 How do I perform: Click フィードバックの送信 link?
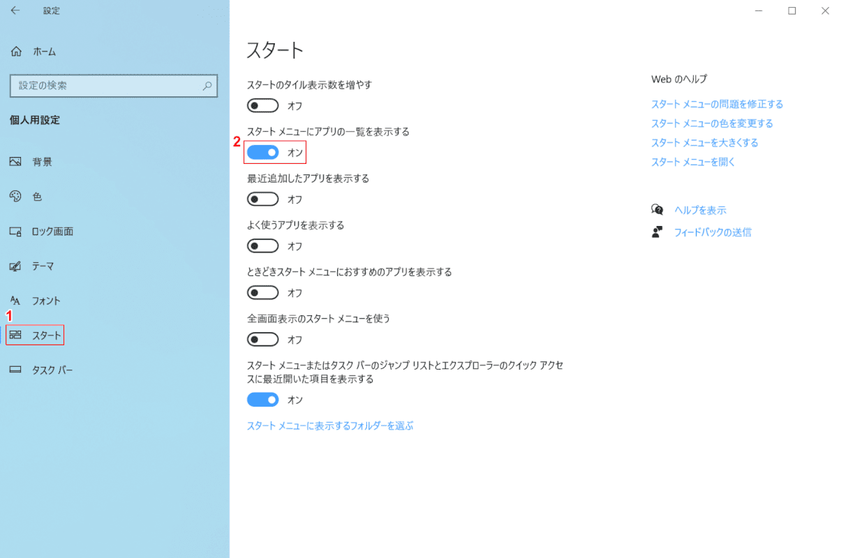click(x=713, y=232)
